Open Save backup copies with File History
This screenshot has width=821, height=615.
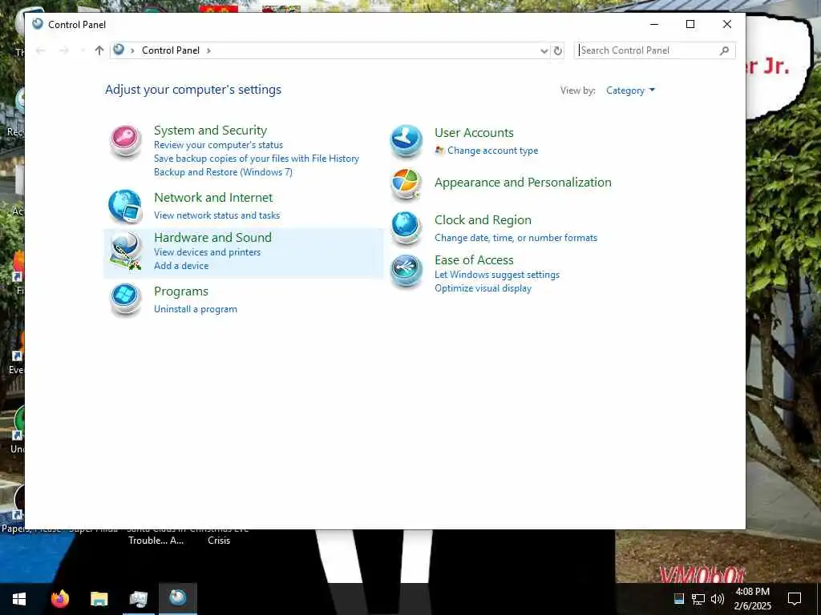tap(257, 159)
